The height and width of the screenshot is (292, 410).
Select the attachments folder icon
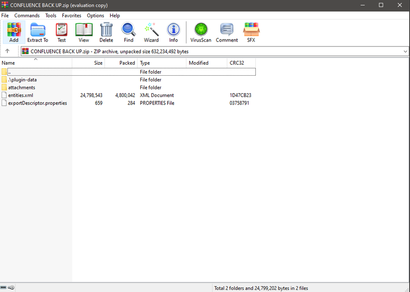(x=4, y=87)
